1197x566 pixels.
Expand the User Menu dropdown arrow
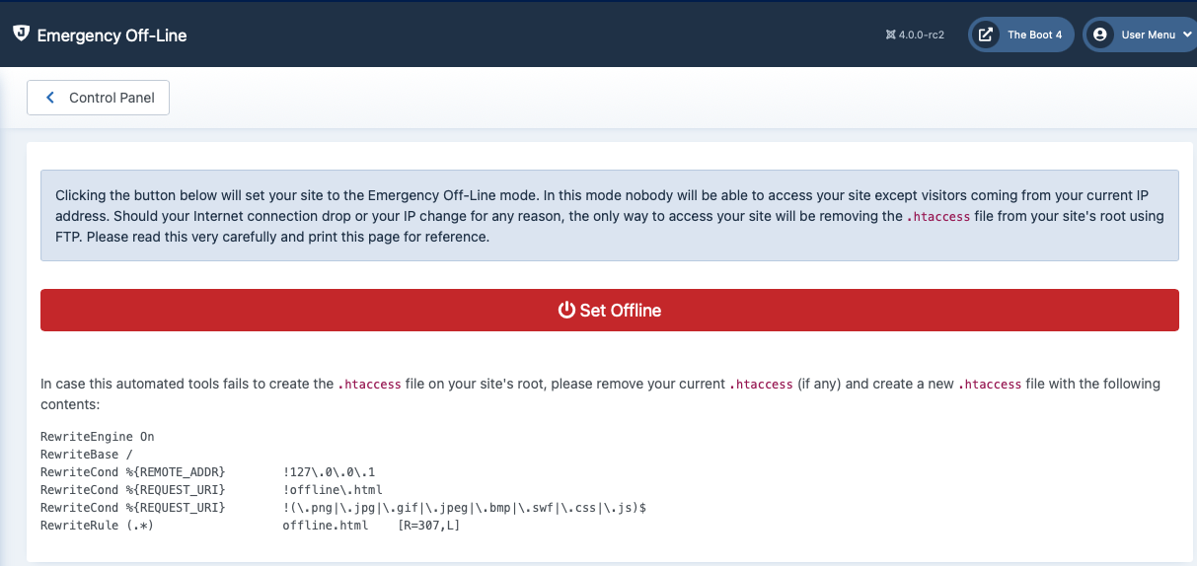click(x=1187, y=35)
